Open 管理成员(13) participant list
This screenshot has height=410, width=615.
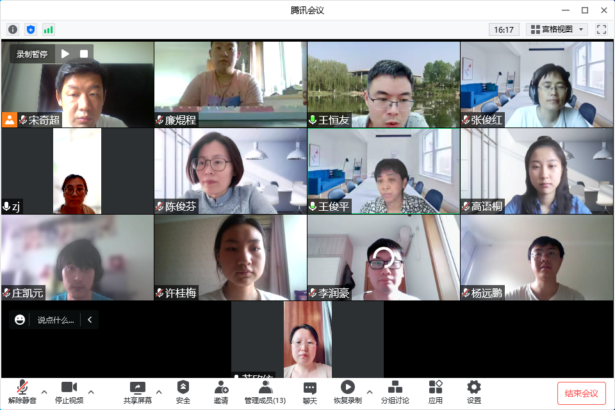coord(265,392)
